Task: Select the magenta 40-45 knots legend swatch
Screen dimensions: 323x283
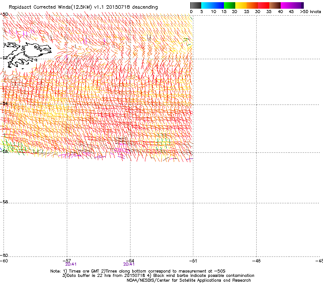Action: tap(286, 5)
